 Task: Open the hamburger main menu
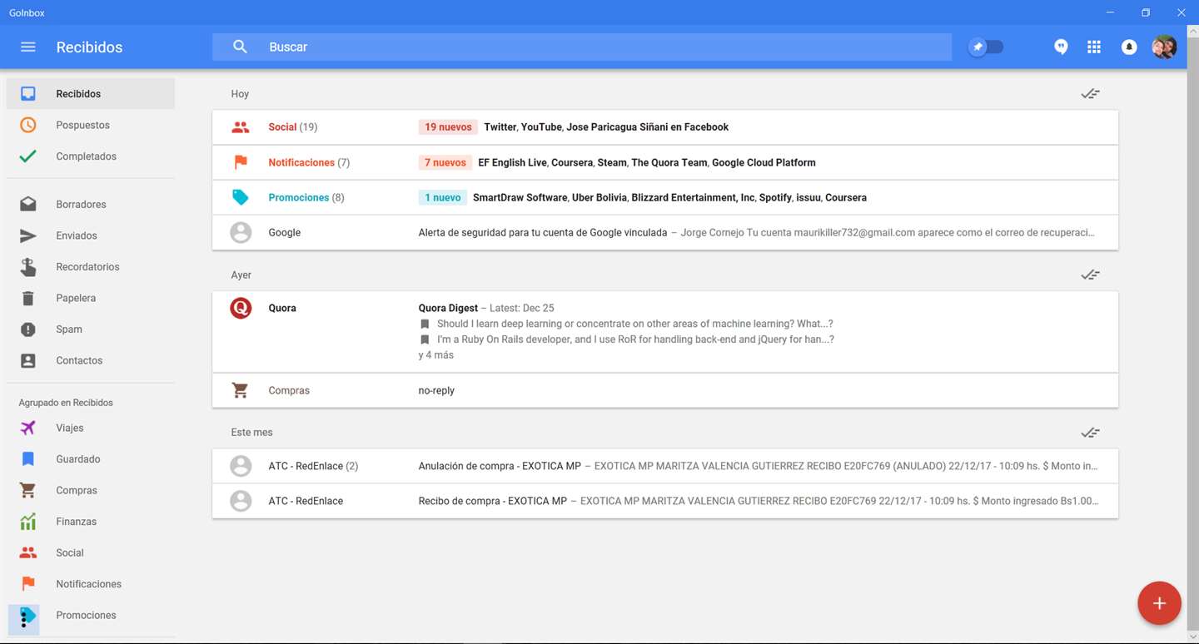(28, 47)
